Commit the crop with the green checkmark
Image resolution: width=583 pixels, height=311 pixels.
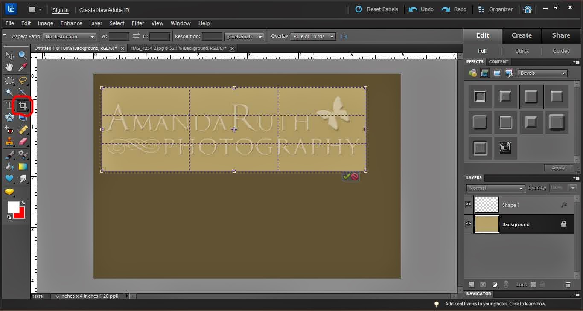pos(347,177)
